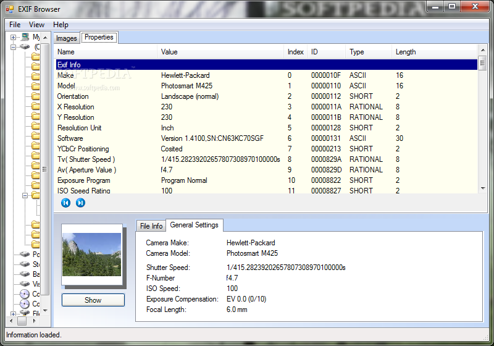This screenshot has height=346, width=494.
Task: Select the 'Vis' drive in the folder tree
Action: pos(25,284)
